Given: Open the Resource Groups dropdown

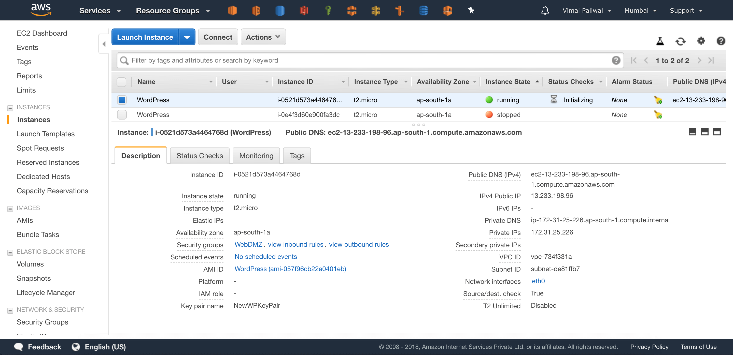Looking at the screenshot, I should (173, 11).
